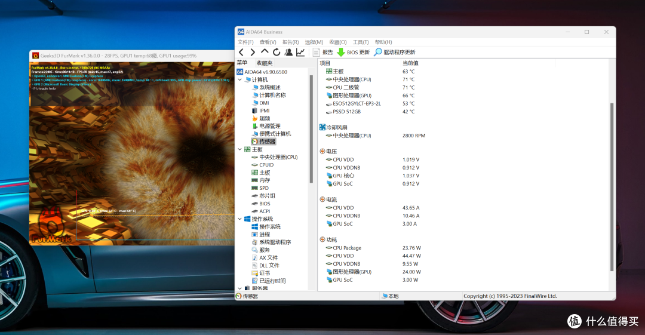Click BIOS 更新 toolbar button

354,53
